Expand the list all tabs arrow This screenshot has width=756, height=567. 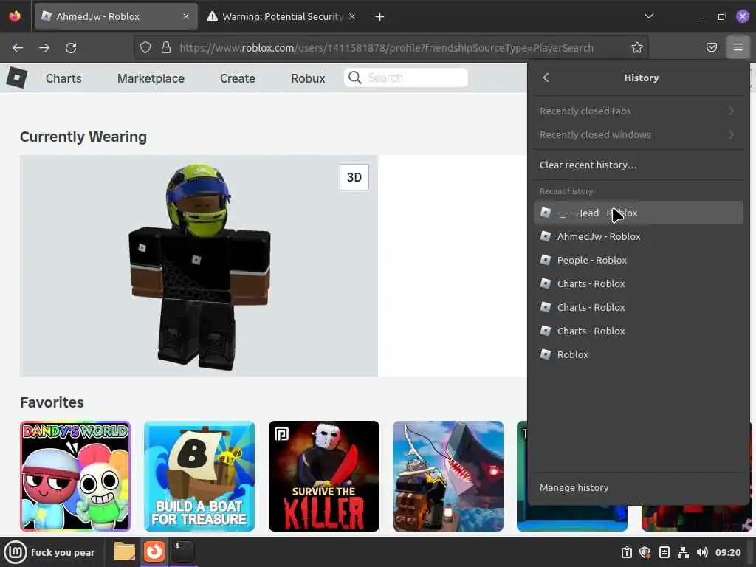(648, 16)
